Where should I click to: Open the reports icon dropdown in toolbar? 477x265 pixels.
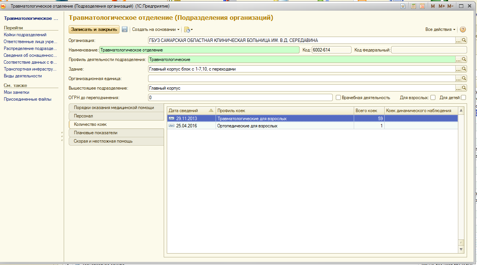click(x=189, y=29)
